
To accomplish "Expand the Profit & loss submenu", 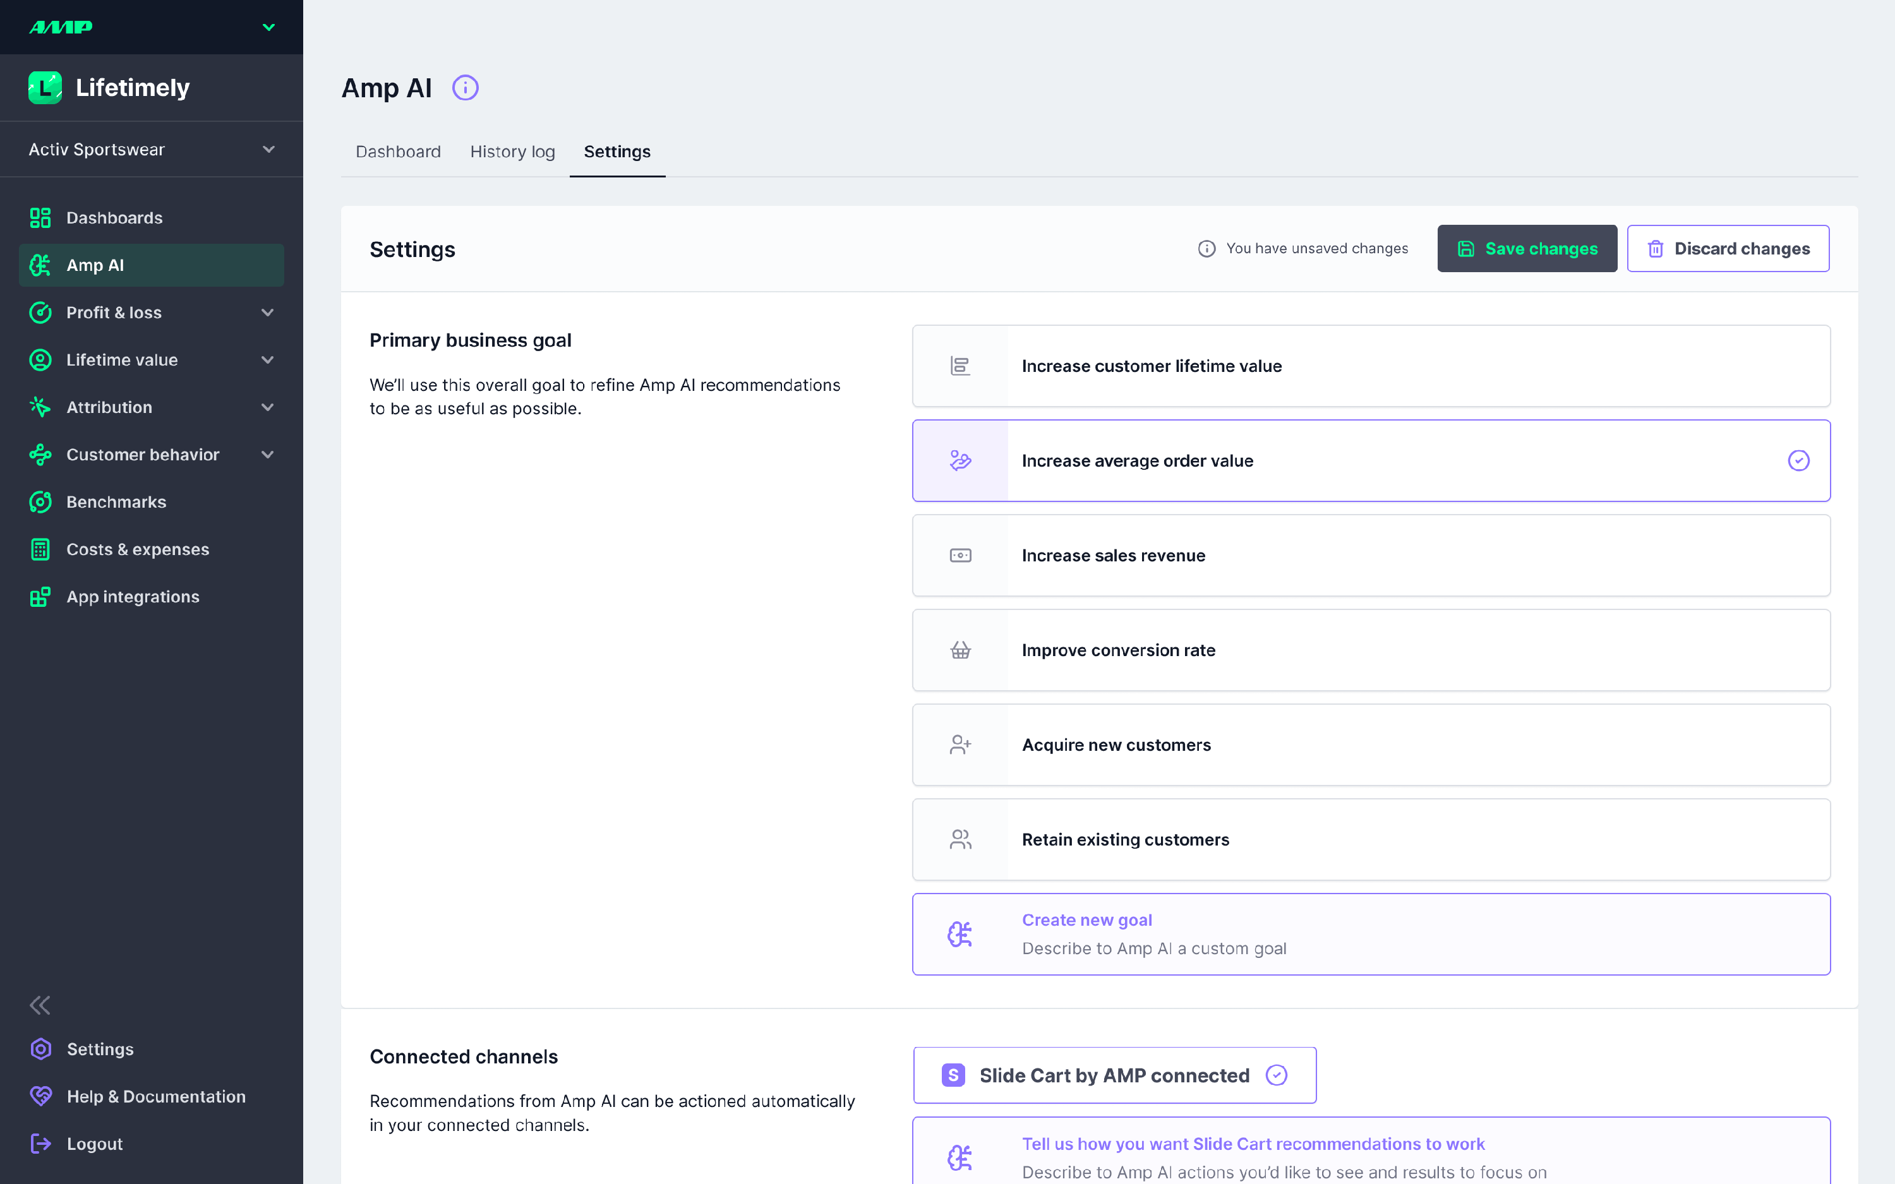I will [267, 313].
